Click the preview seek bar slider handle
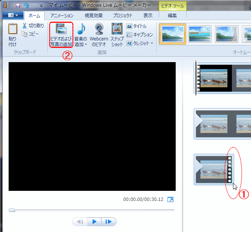This screenshot has width=251, height=232. (12, 210)
